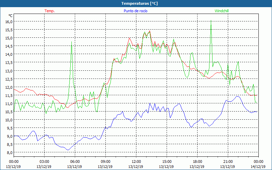The image size is (272, 170).
Task: Click the 11,0 y-axis value
Action: coord(10,104)
